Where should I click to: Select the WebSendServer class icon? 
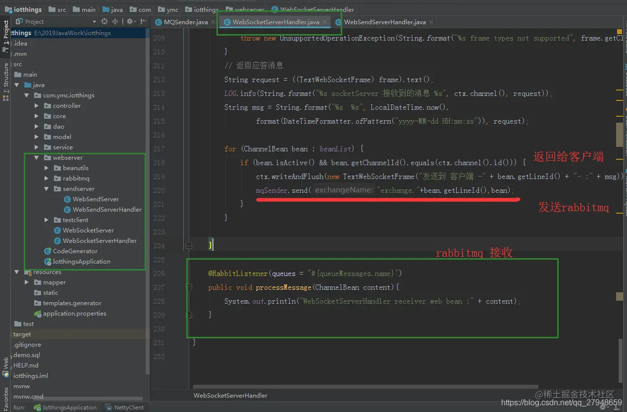coord(67,199)
